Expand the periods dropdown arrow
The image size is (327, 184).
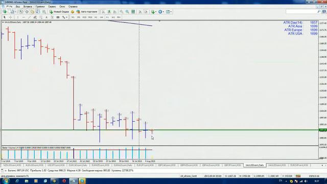point(163,12)
